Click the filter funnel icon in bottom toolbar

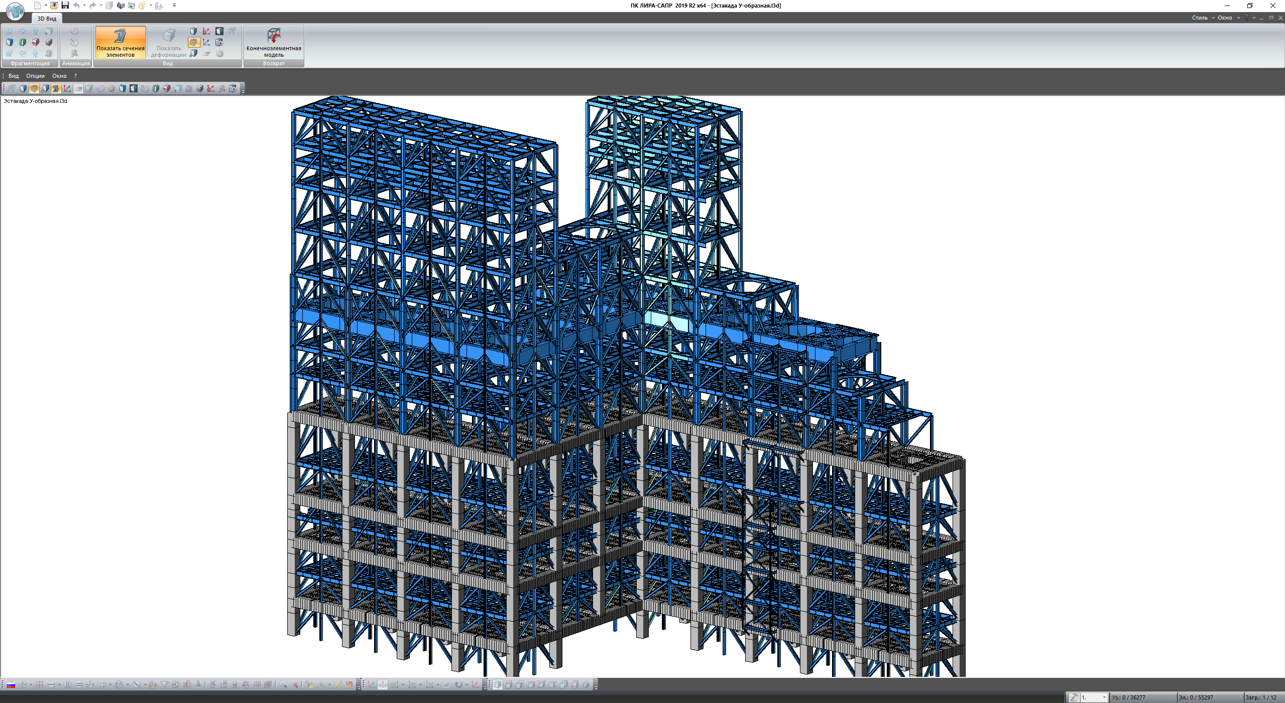click(x=164, y=685)
